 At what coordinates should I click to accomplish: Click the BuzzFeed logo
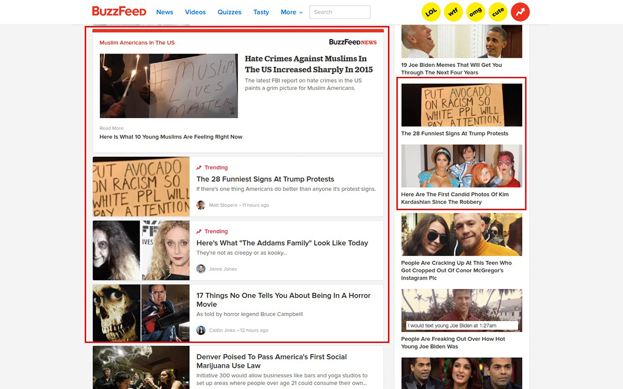point(119,11)
